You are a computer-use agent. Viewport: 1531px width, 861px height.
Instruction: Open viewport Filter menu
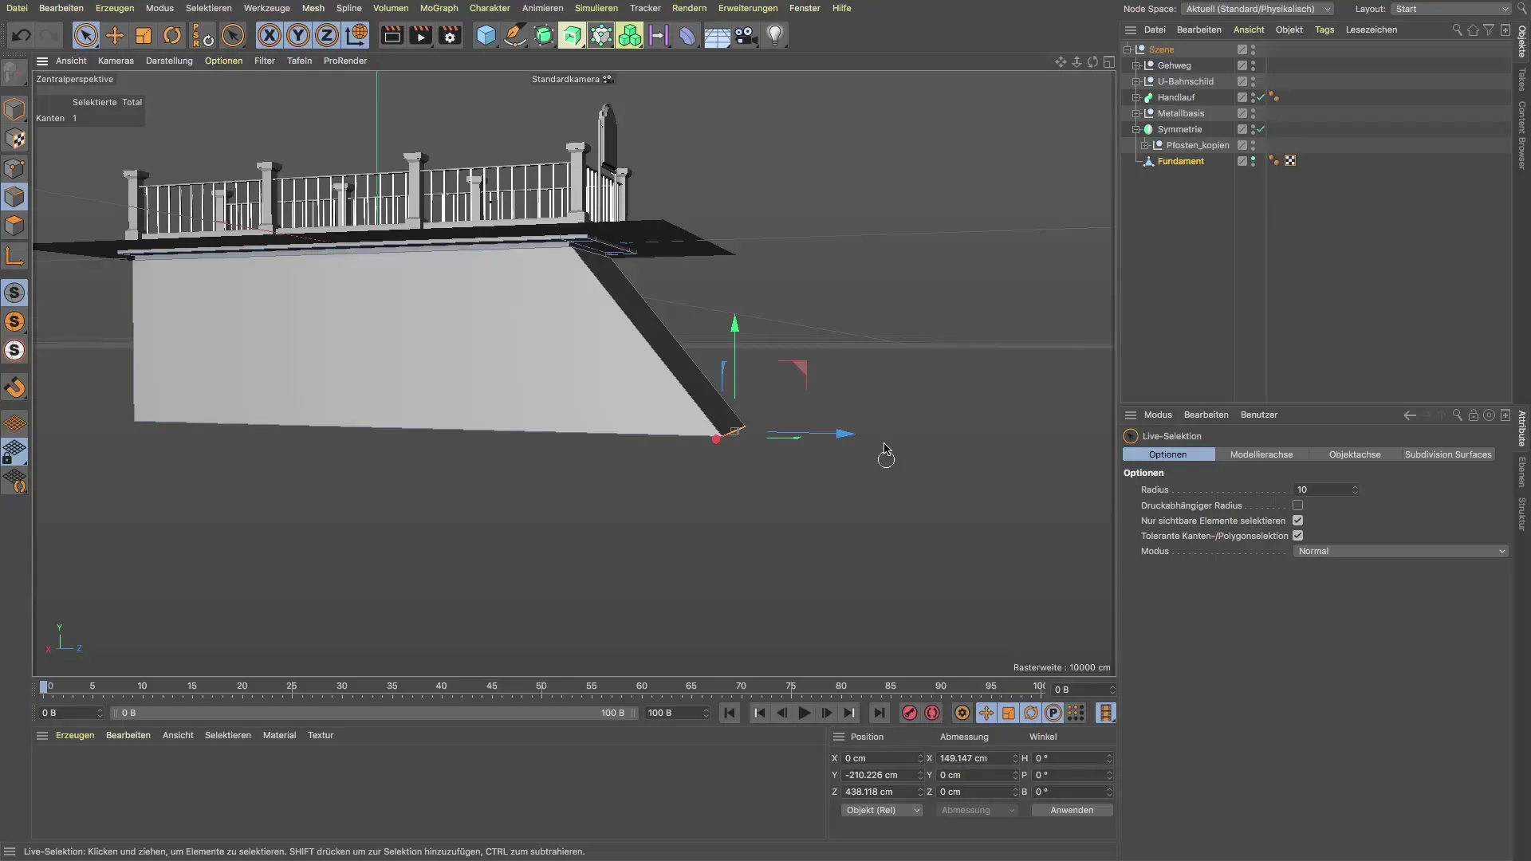264,61
